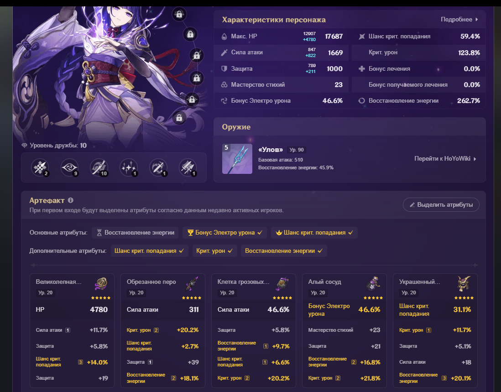Click the Выделить атрибуты button

coord(441,205)
